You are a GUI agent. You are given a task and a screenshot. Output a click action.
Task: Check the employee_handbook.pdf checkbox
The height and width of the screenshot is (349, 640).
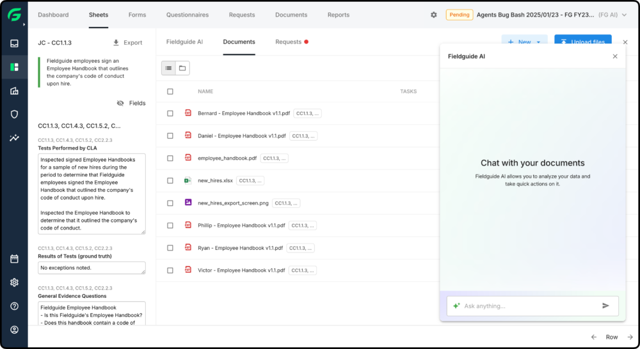pyautogui.click(x=170, y=158)
